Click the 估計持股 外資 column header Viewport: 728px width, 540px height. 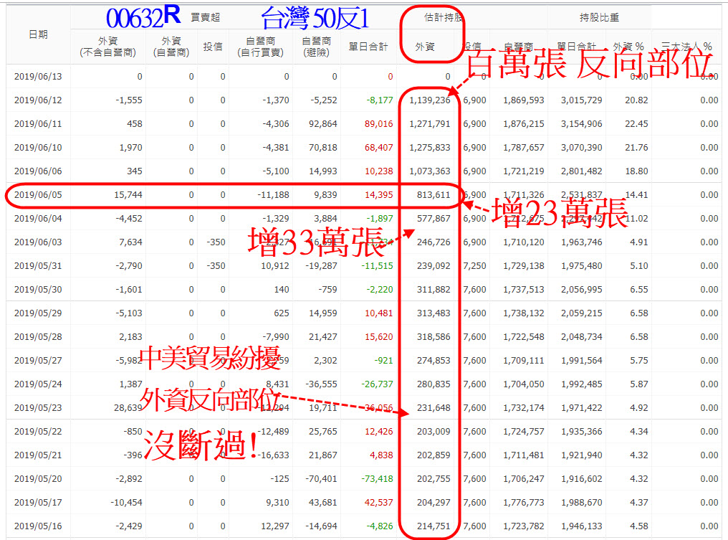point(425,47)
